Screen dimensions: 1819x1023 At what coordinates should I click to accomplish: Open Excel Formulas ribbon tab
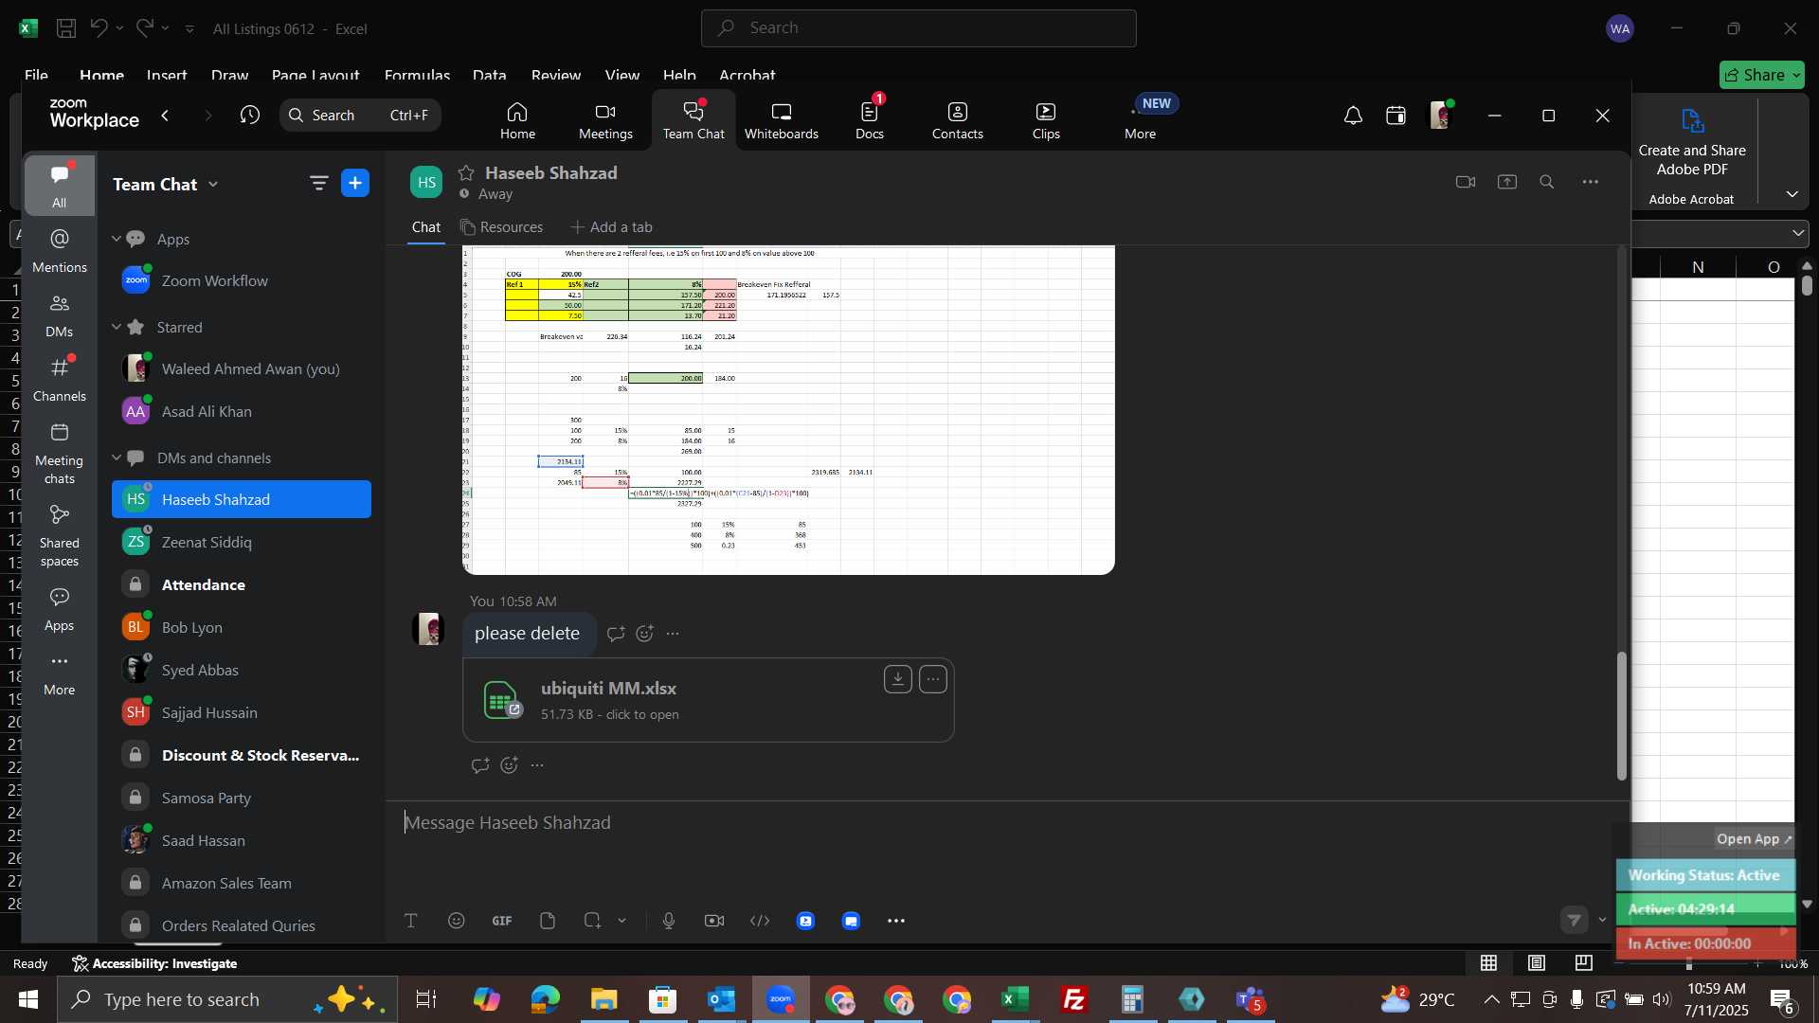[x=417, y=75]
